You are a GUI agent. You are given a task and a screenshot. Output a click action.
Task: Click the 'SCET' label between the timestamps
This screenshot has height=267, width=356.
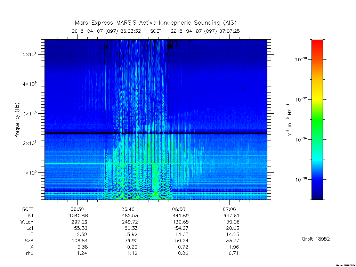(x=156, y=31)
